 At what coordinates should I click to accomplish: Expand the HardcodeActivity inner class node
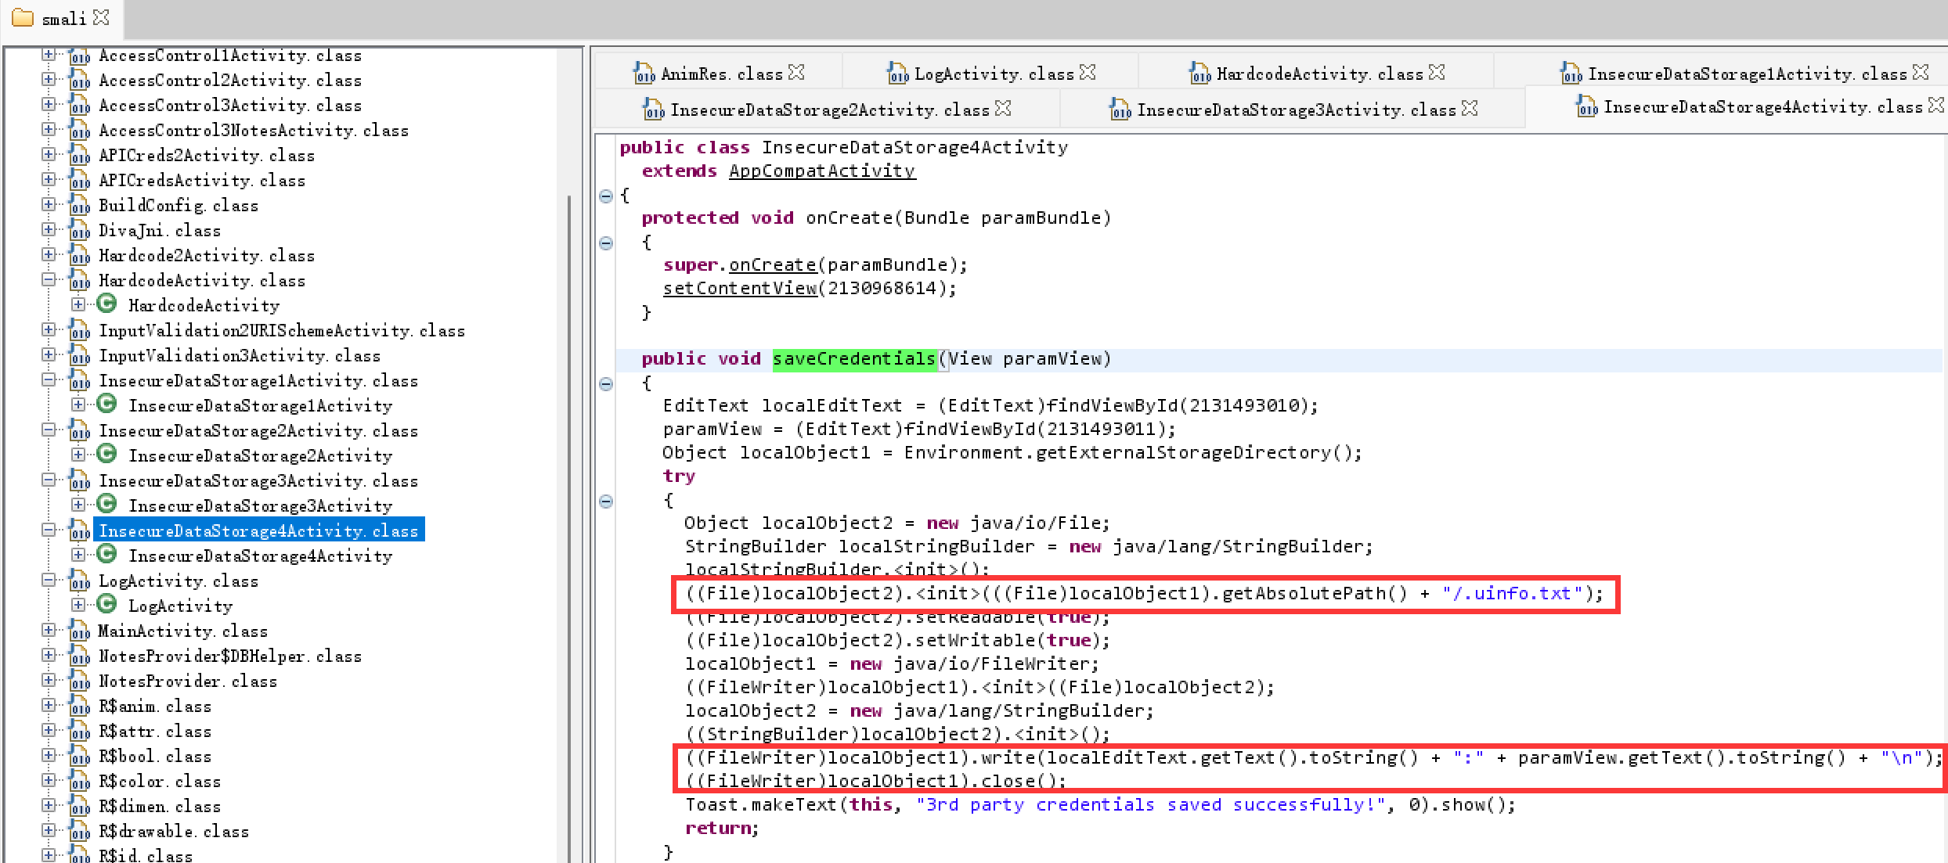pyautogui.click(x=78, y=304)
